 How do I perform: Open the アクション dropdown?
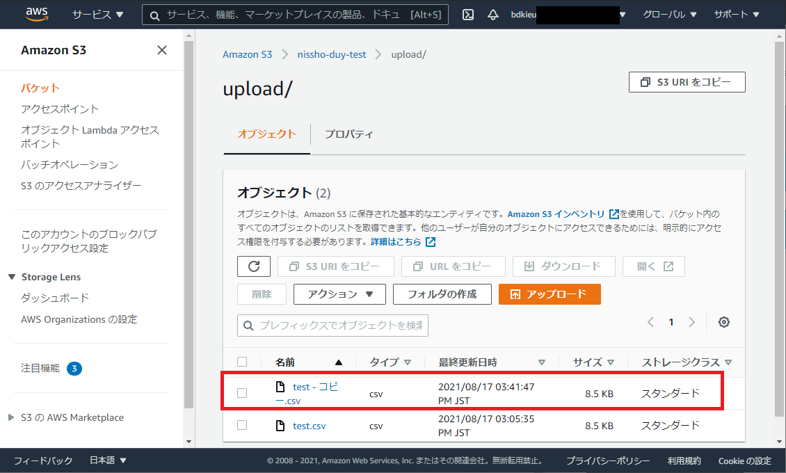[339, 294]
